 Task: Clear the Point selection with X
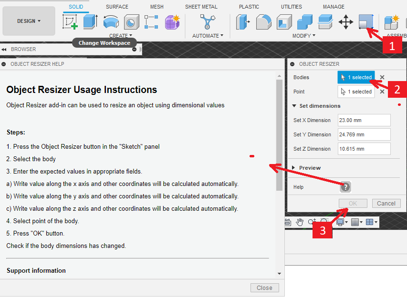[382, 92]
